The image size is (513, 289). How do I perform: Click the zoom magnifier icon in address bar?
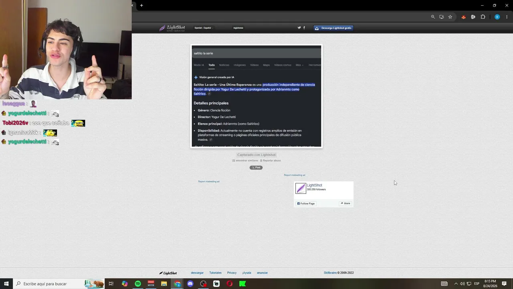[433, 17]
